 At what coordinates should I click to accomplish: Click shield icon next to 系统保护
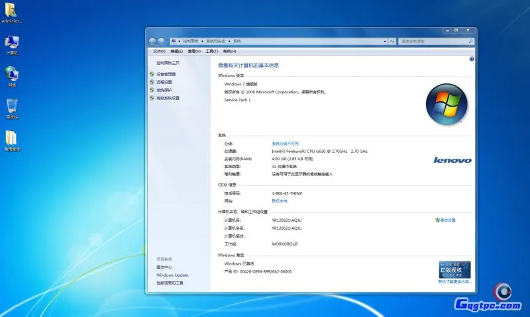(152, 90)
